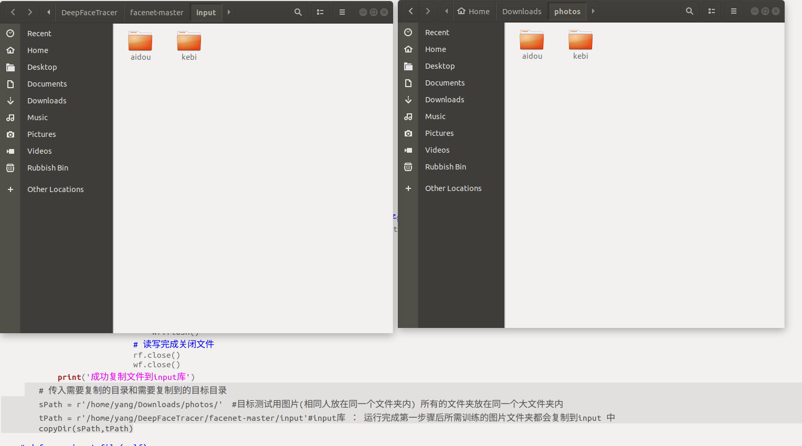The width and height of the screenshot is (802, 446).
Task: Go forward in the photos window
Action: 428,11
